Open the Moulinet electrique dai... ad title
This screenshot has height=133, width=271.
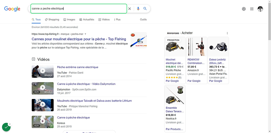coord(174,61)
